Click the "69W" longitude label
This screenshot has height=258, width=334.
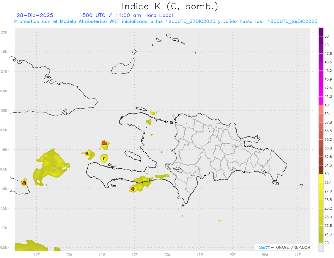(265, 254)
